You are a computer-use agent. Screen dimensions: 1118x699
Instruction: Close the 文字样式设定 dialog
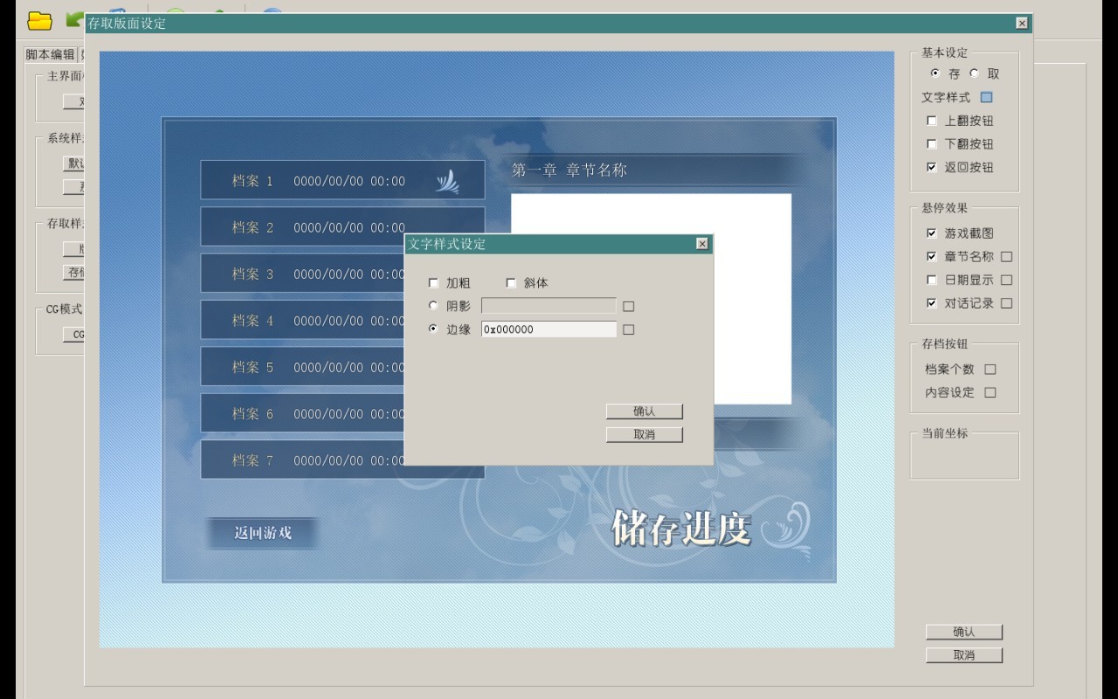[x=701, y=244]
